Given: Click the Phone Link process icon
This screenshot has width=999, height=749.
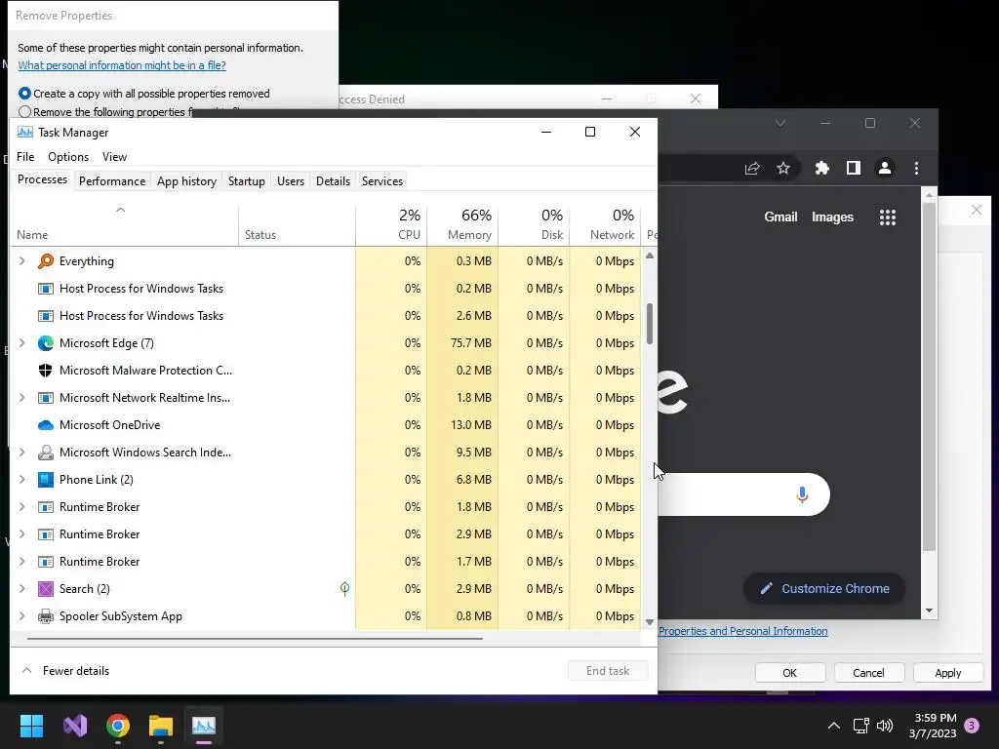Looking at the screenshot, I should [45, 480].
